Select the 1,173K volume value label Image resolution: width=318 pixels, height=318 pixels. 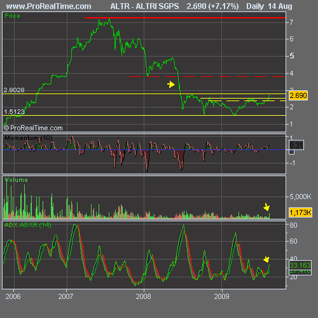point(300,212)
